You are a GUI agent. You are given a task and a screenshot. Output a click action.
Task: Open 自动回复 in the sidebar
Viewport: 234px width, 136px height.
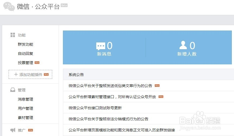(25, 54)
